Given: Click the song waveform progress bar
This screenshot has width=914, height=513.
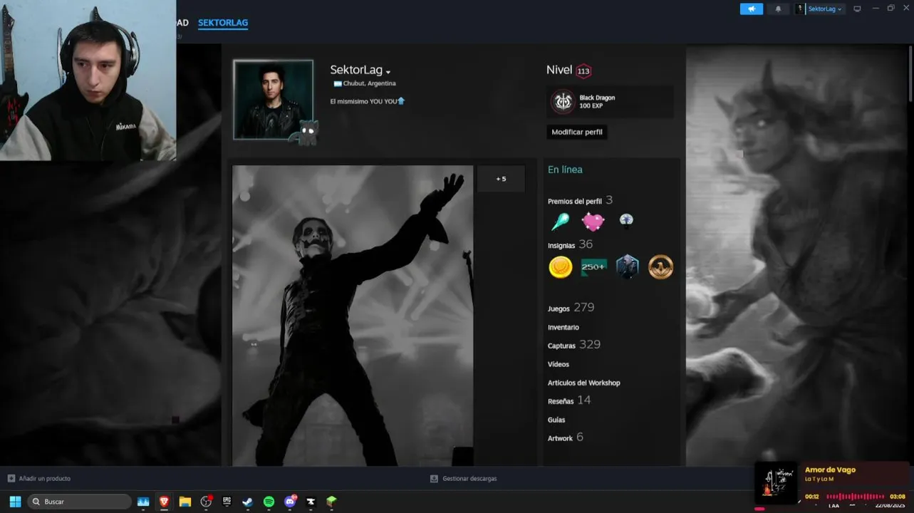Looking at the screenshot, I should pos(855,497).
